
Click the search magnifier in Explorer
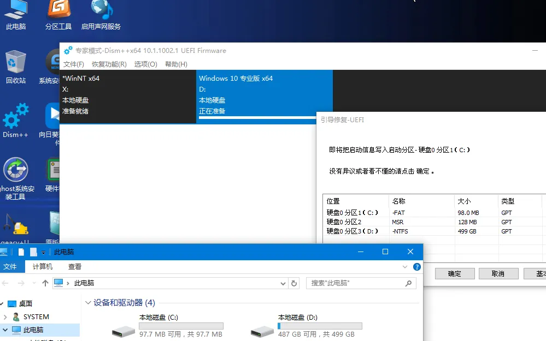pyautogui.click(x=408, y=283)
